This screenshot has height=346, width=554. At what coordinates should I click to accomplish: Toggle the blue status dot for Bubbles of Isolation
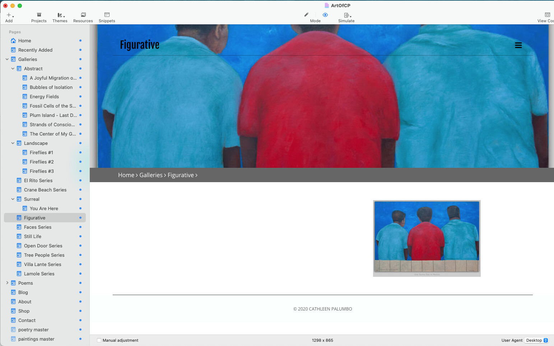pos(80,87)
